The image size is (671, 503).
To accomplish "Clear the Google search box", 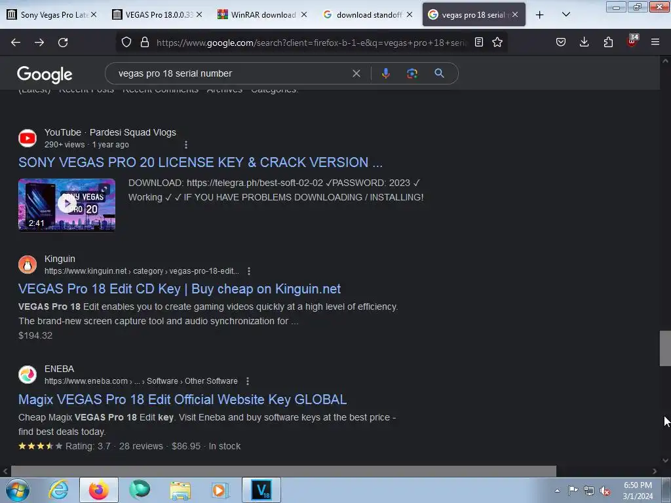I will [356, 73].
